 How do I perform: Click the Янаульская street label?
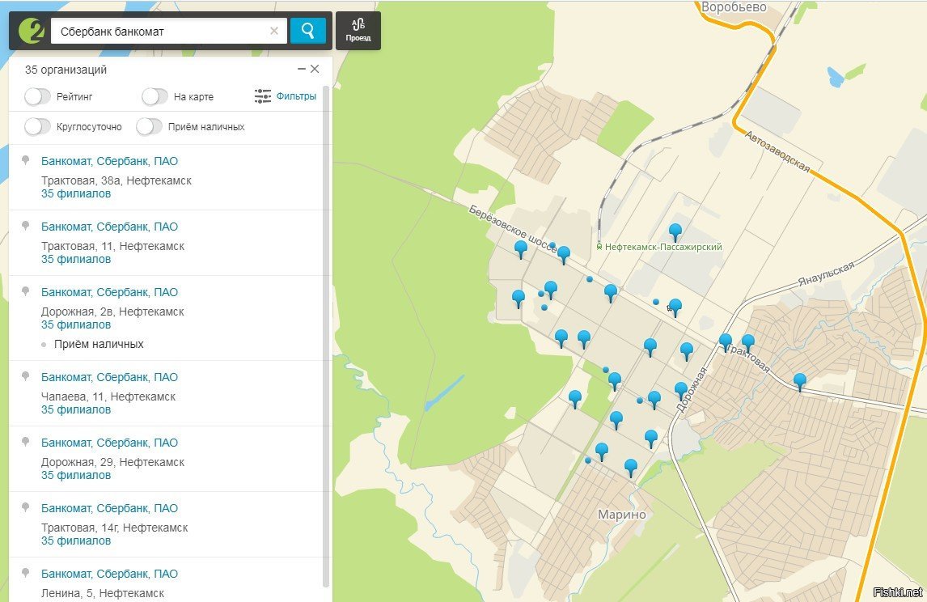pos(827,273)
